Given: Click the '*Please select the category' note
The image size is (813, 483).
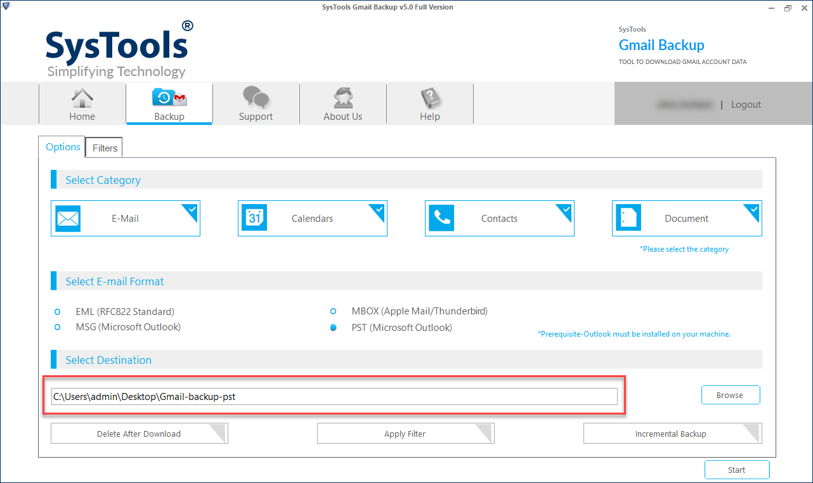Looking at the screenshot, I should [684, 249].
